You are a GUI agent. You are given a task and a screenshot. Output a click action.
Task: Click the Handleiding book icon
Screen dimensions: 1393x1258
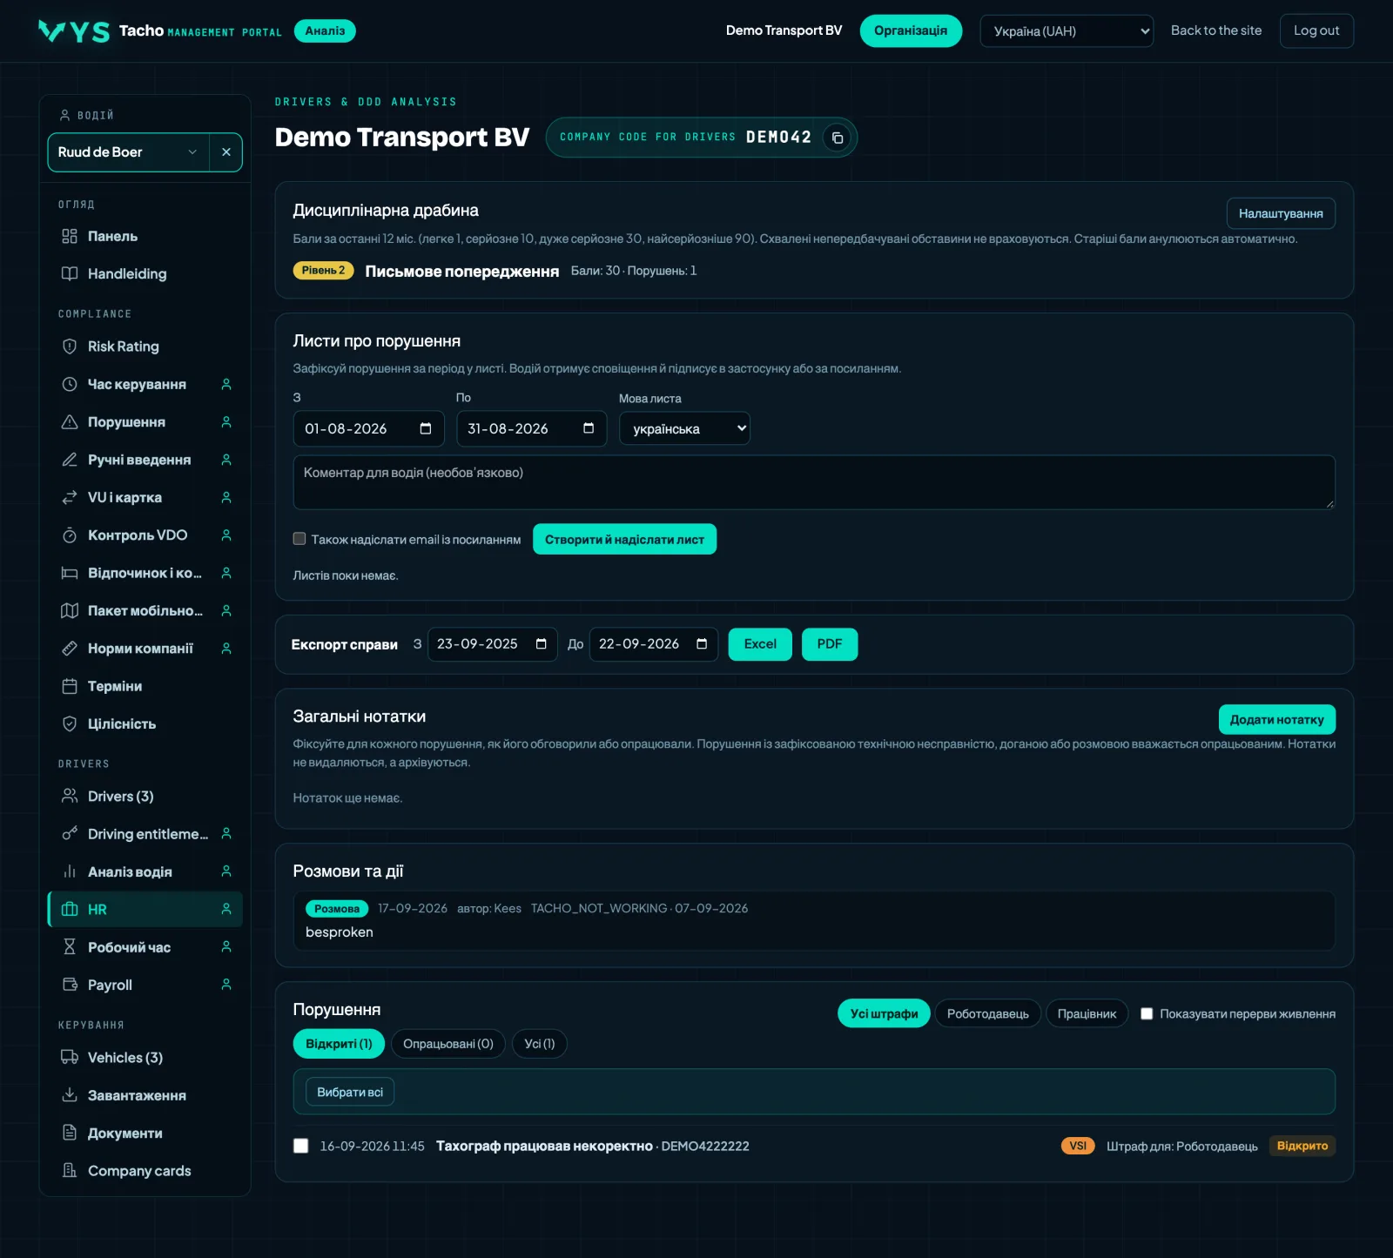[x=70, y=273]
